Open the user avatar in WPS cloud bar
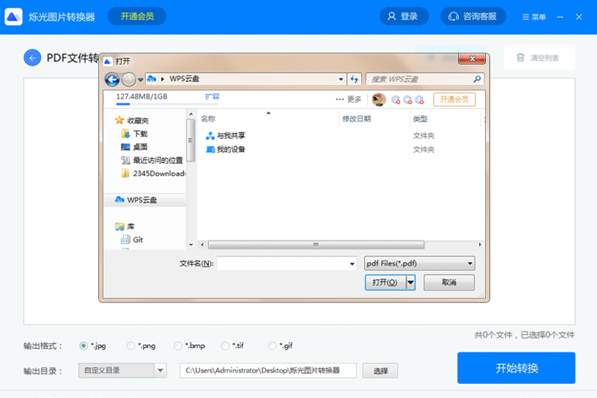Screen dimensions: 597x398 [378, 99]
